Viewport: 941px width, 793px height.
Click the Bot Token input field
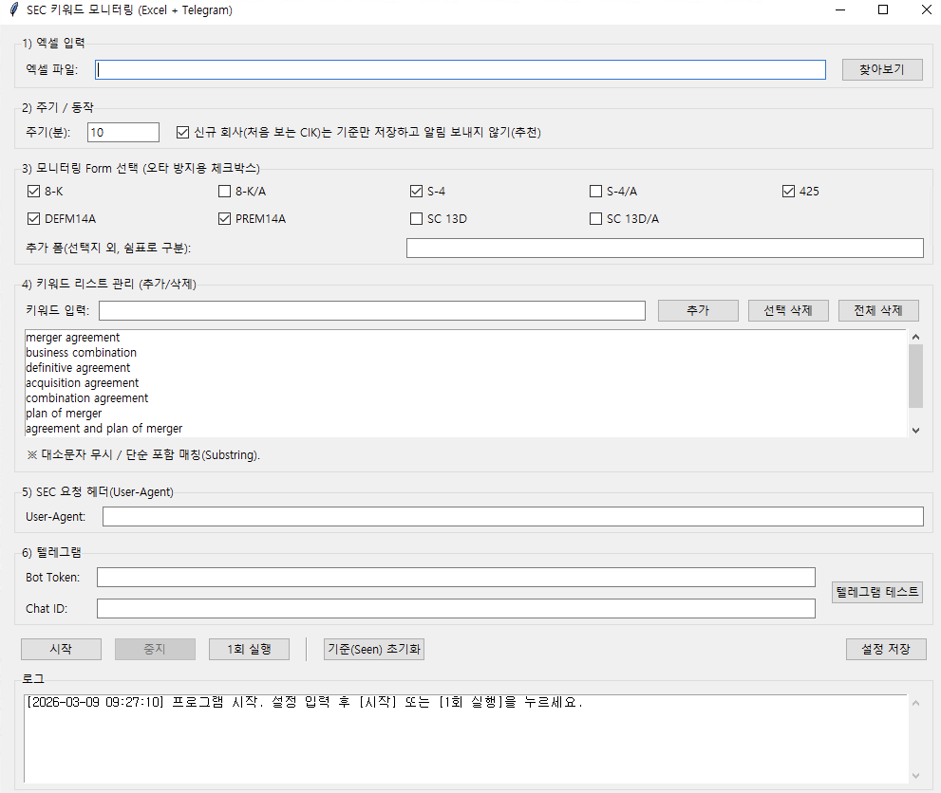pos(456,577)
